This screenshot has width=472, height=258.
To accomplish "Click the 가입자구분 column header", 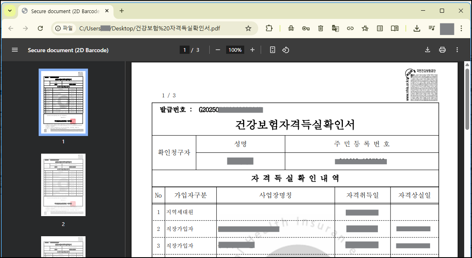I will 190,196.
